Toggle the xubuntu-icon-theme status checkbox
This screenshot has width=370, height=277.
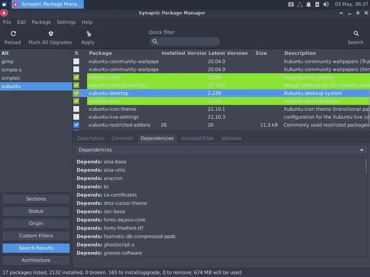(76, 109)
